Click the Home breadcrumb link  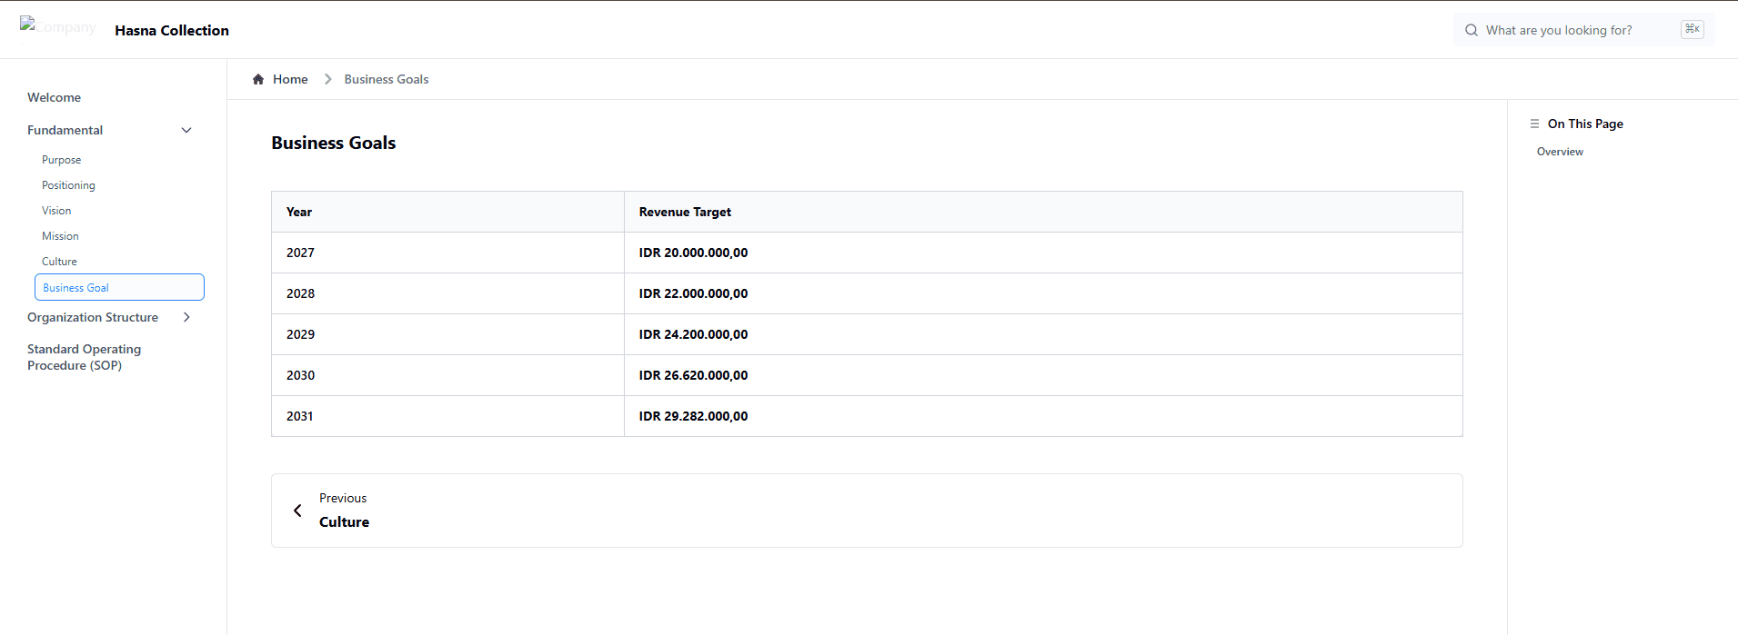click(290, 79)
